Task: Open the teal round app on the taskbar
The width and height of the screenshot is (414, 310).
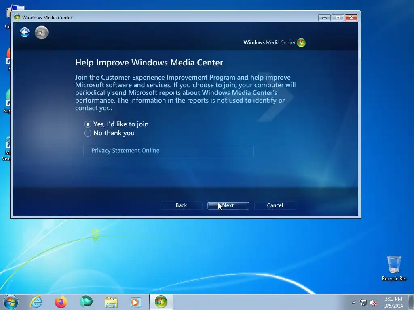Action: point(86,302)
